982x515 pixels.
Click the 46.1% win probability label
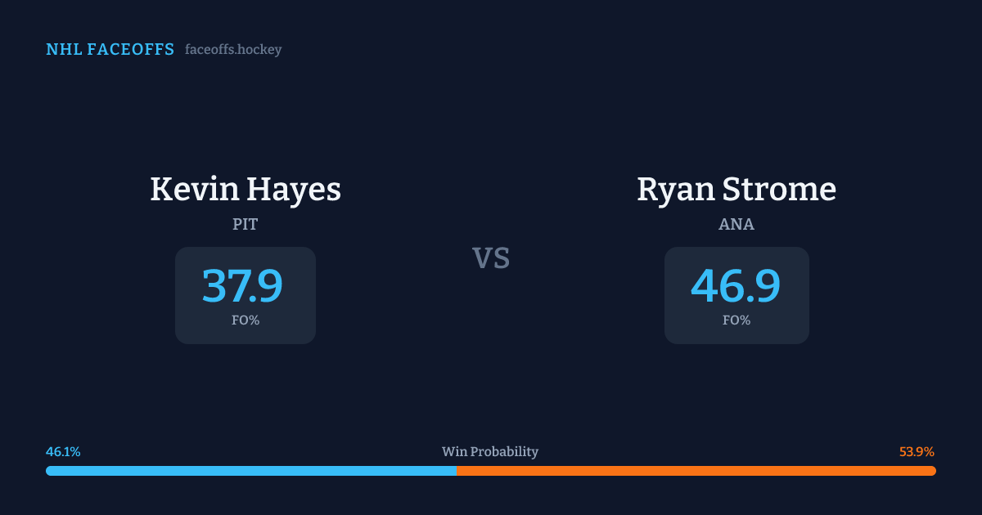point(63,452)
